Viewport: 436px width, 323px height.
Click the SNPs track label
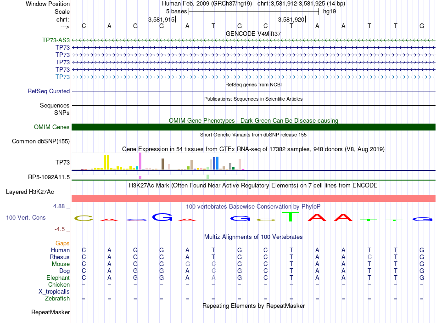62,113
